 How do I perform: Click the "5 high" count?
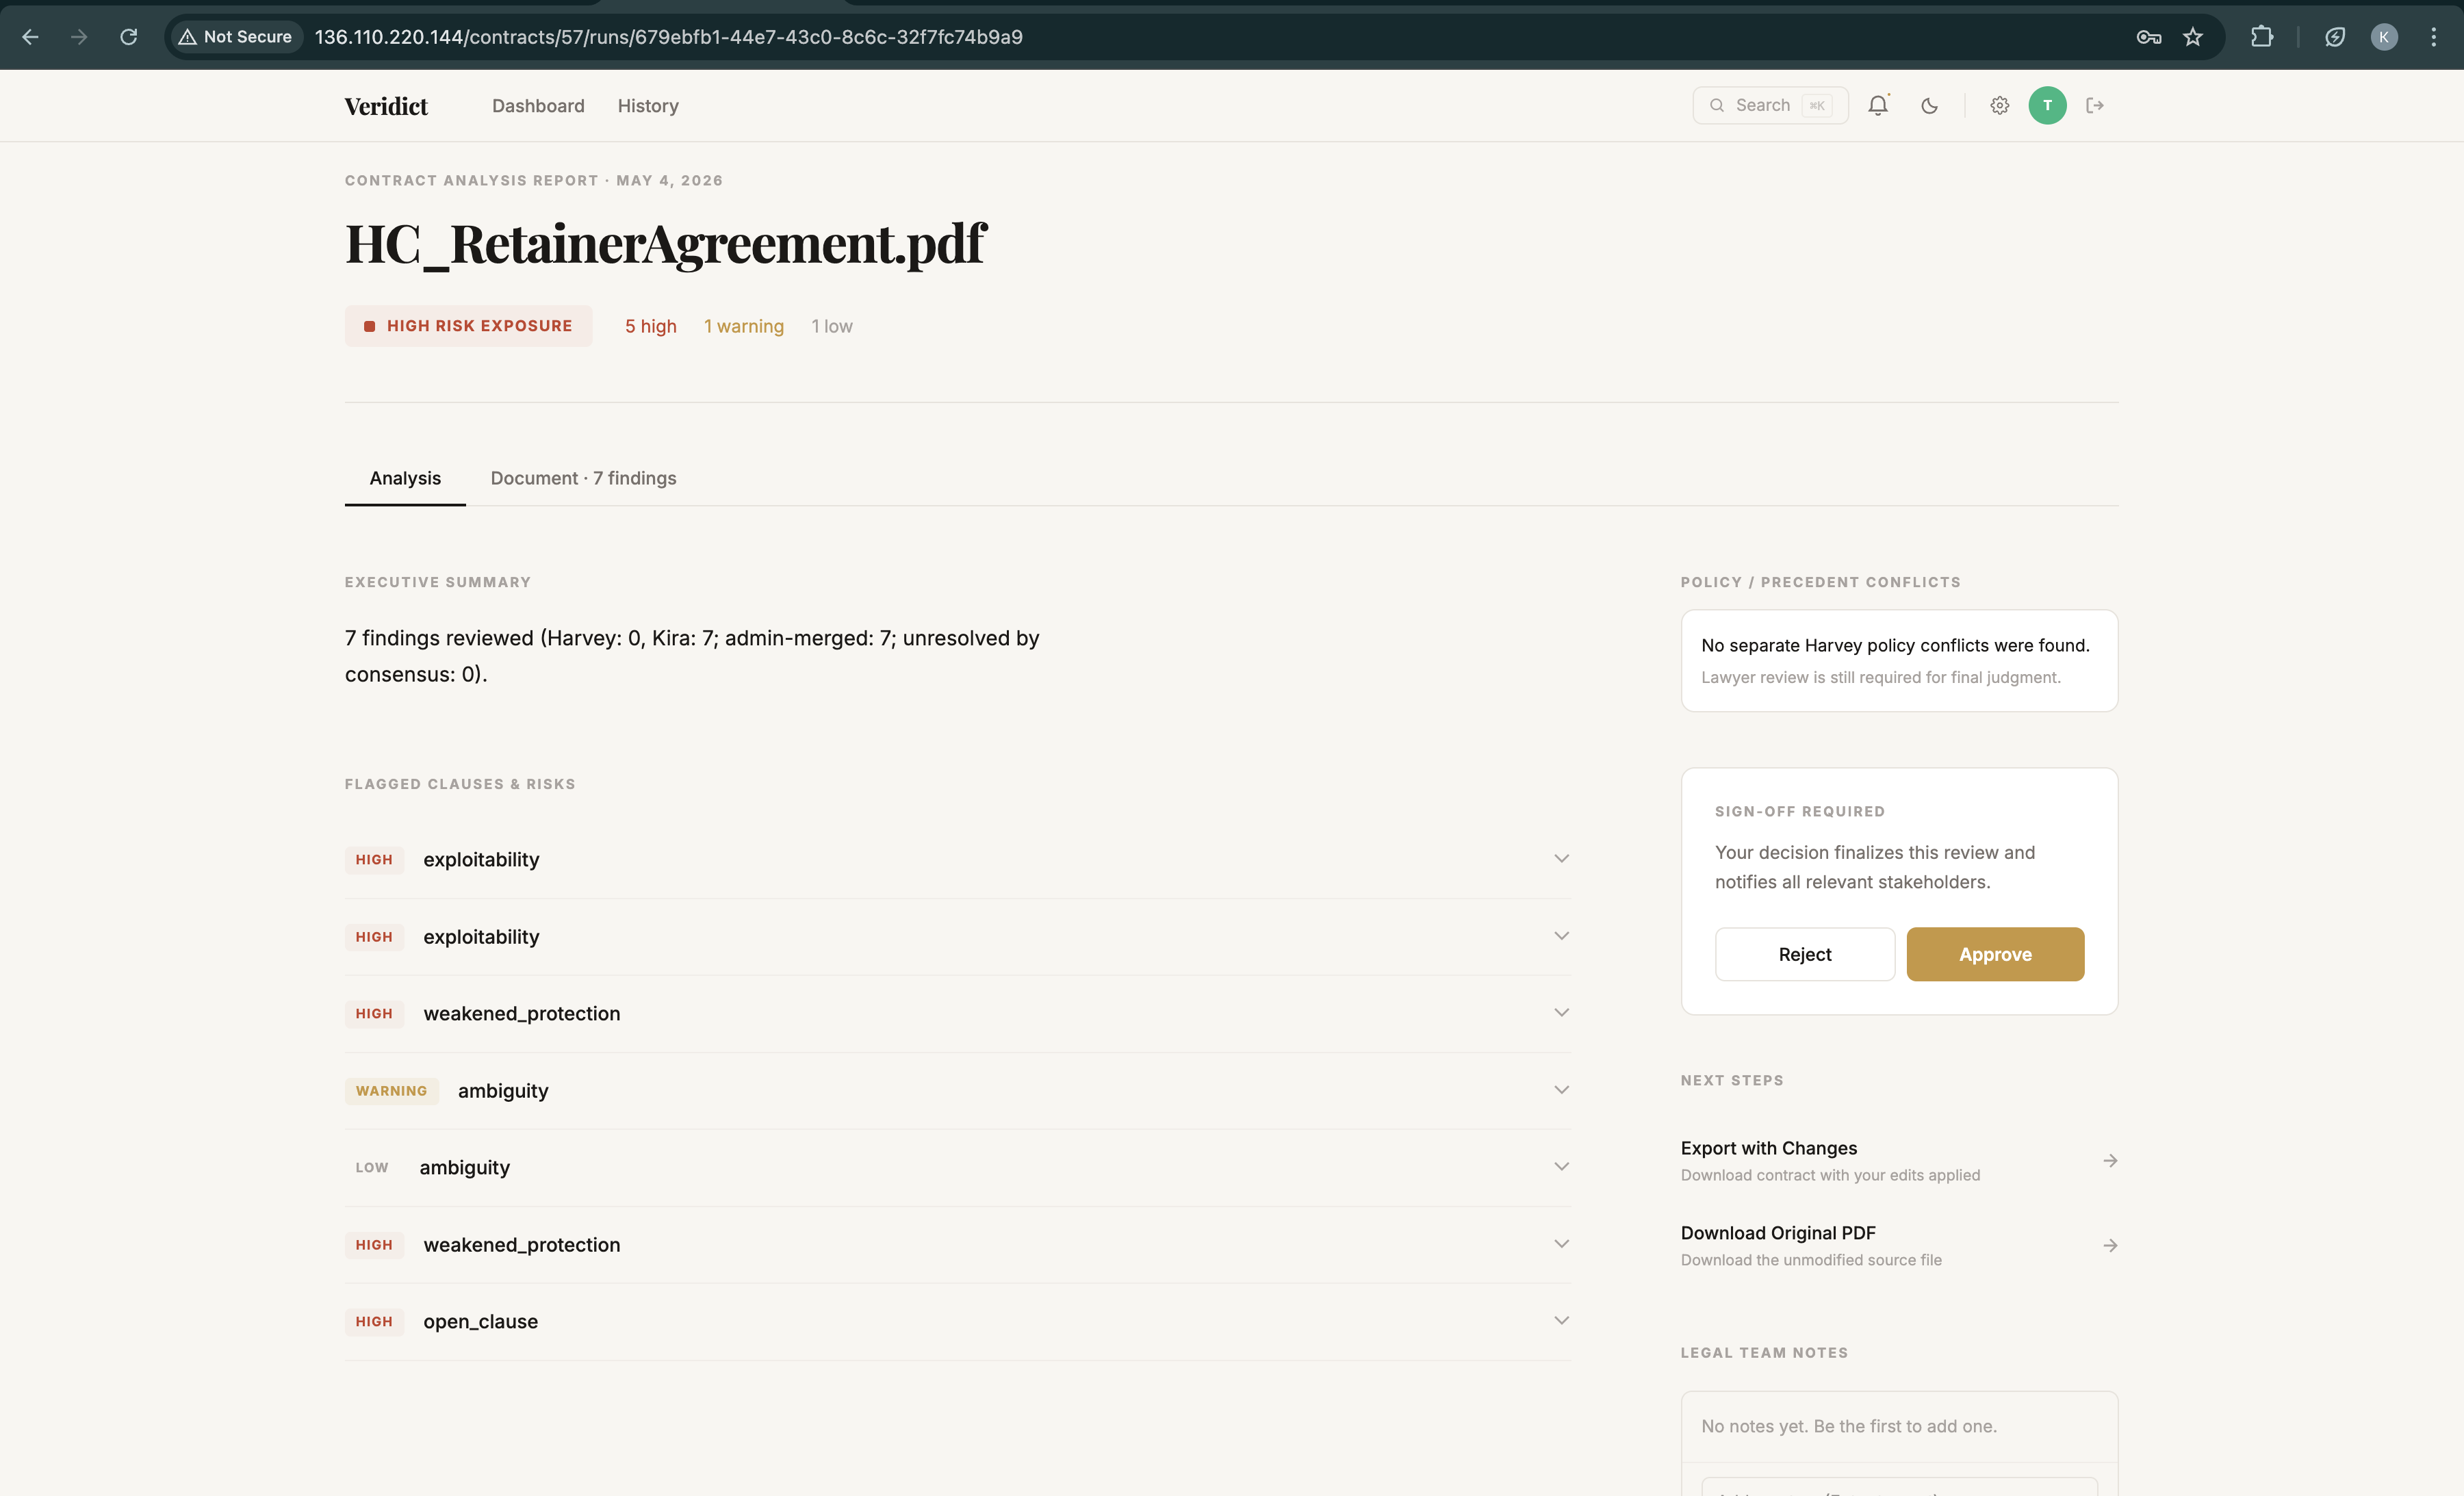(x=651, y=326)
